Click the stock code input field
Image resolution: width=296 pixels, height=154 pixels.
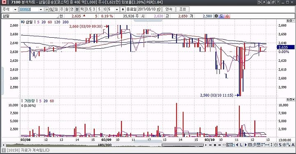coord(29,9)
